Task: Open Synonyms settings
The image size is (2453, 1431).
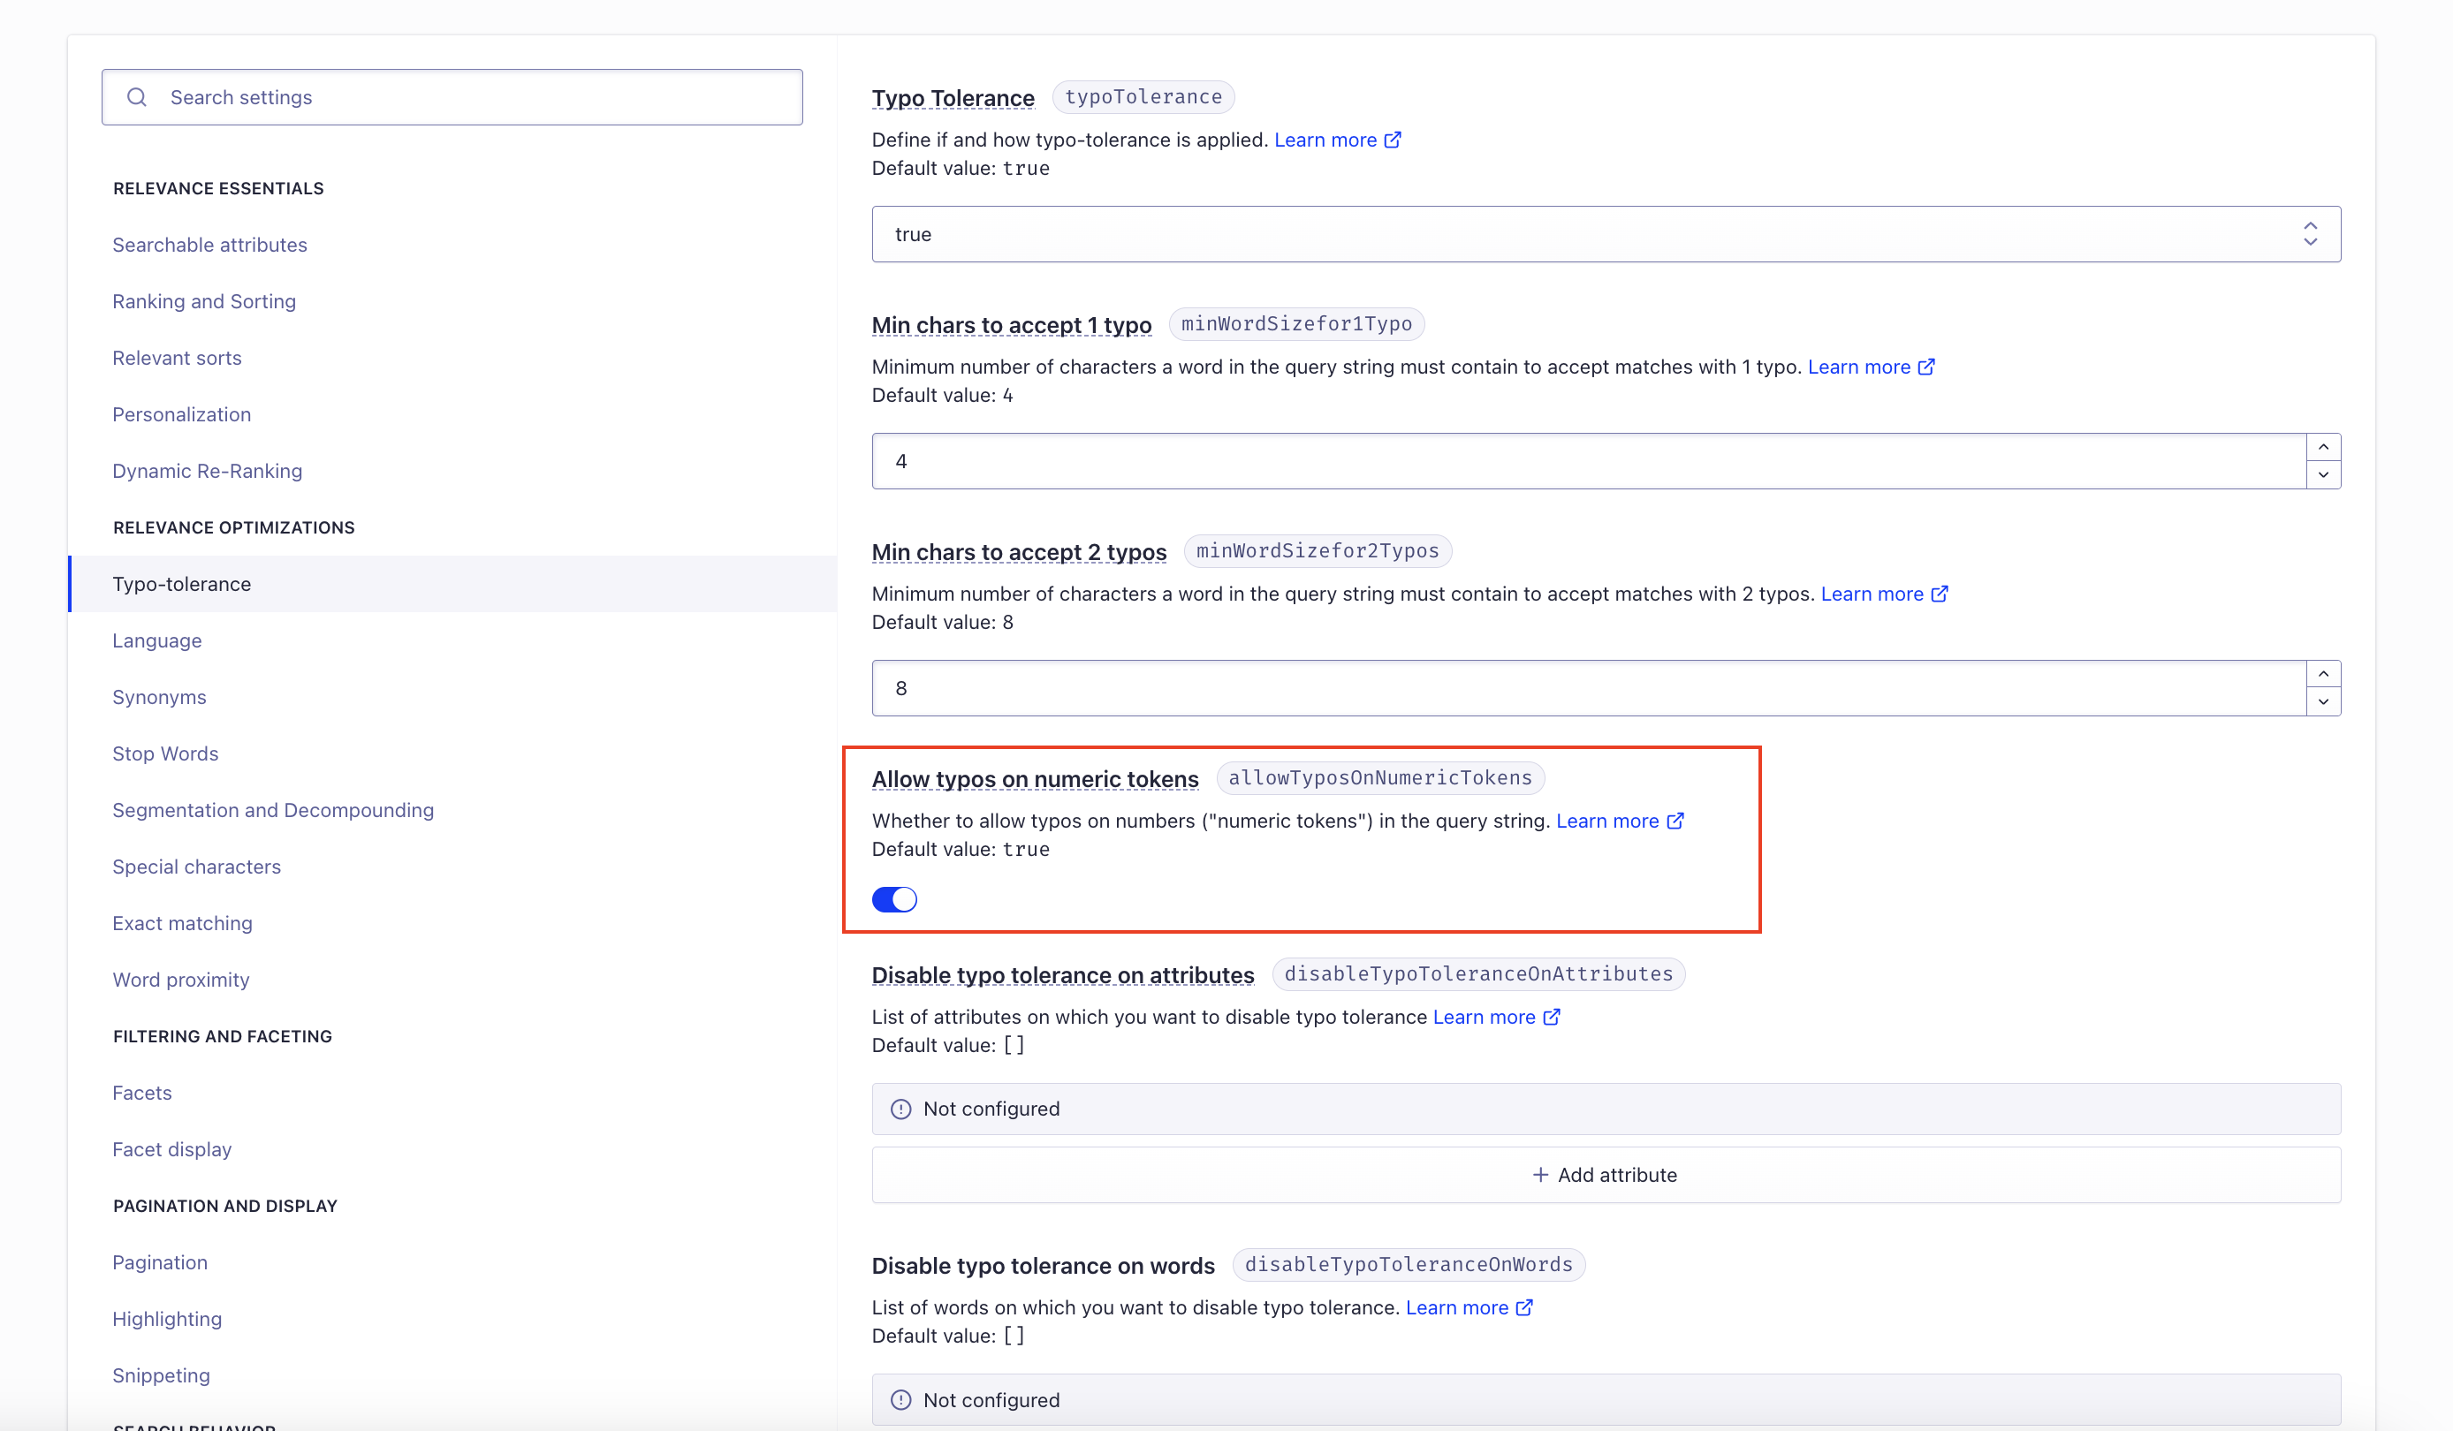Action: (x=160, y=698)
